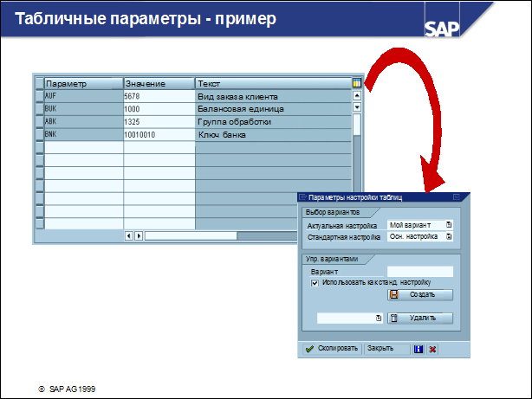The image size is (532, 399).
Task: Expand dropdown beside Удалить button
Action: tap(379, 318)
